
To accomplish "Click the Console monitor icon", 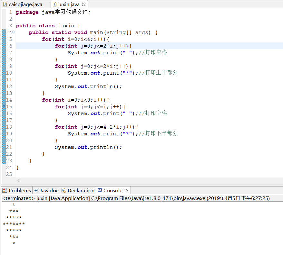I will tap(100, 190).
